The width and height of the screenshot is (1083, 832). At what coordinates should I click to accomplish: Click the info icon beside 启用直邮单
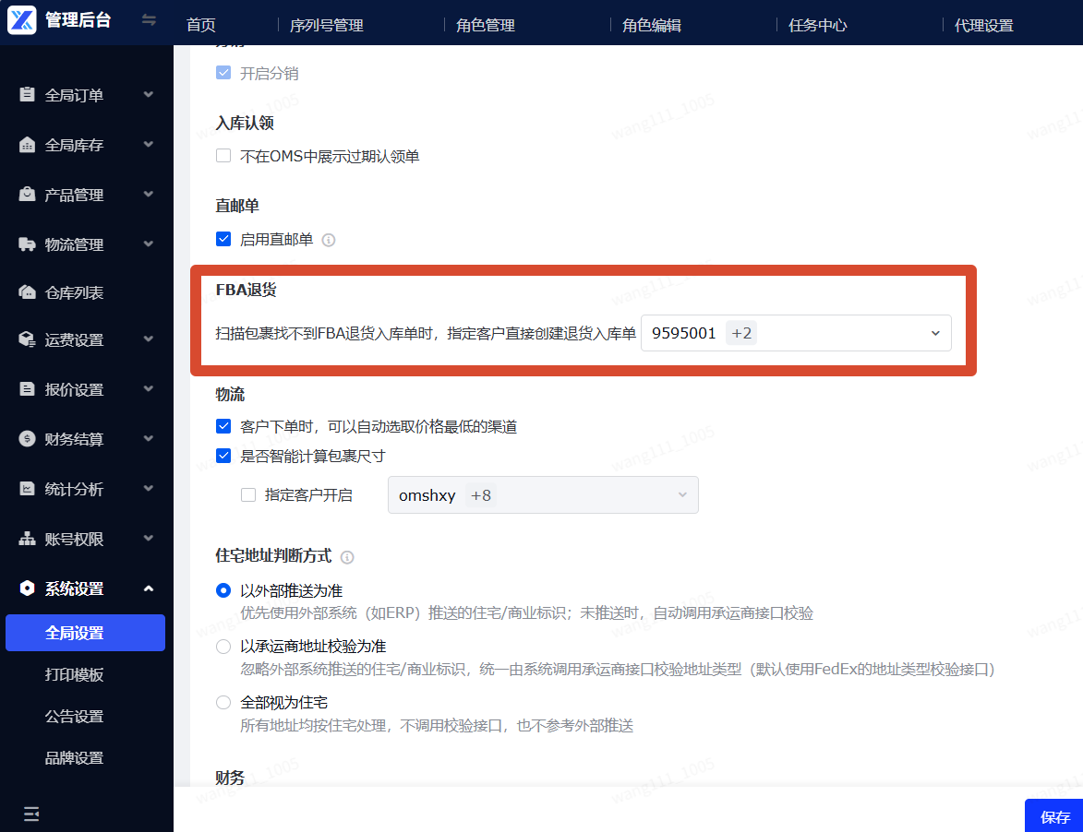(x=329, y=240)
